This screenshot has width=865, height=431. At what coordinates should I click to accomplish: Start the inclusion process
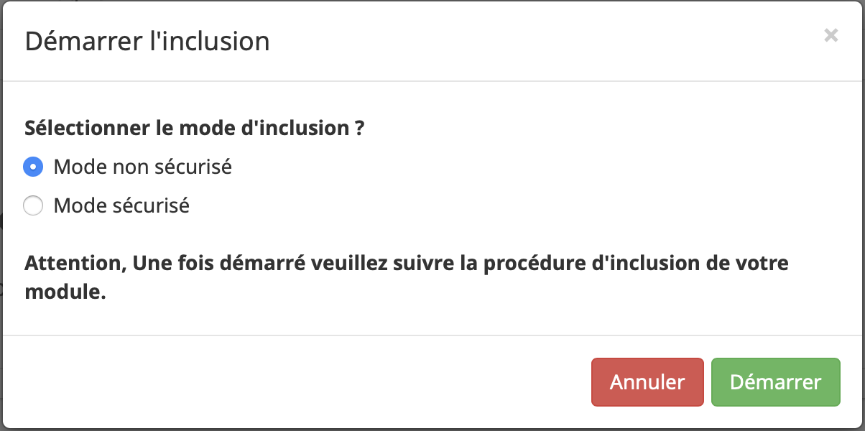[775, 381]
